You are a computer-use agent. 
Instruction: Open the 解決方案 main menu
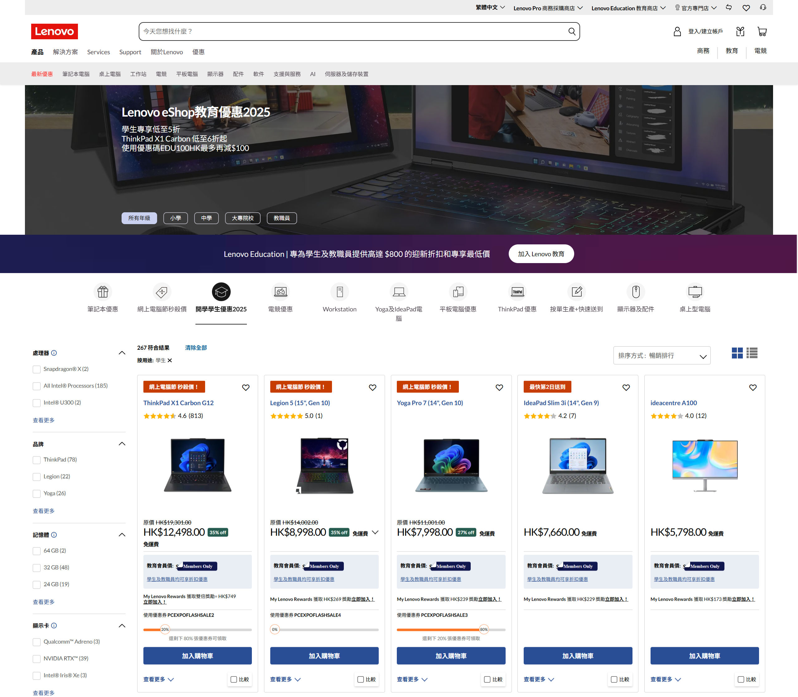pyautogui.click(x=65, y=52)
